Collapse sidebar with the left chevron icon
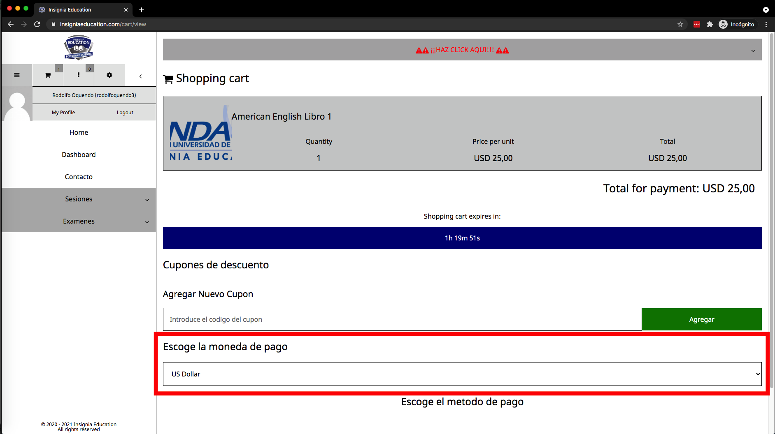 click(x=140, y=76)
